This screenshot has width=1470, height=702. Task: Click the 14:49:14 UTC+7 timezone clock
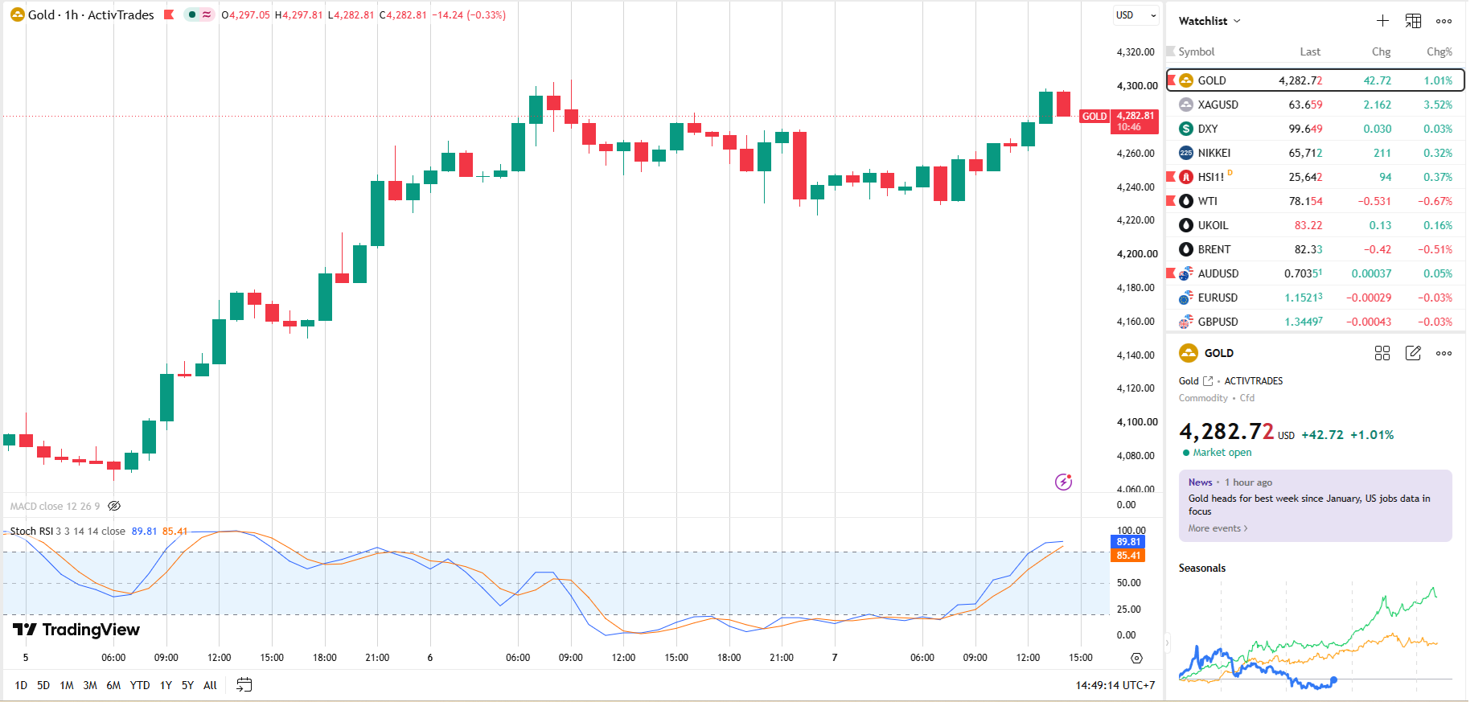click(1115, 685)
